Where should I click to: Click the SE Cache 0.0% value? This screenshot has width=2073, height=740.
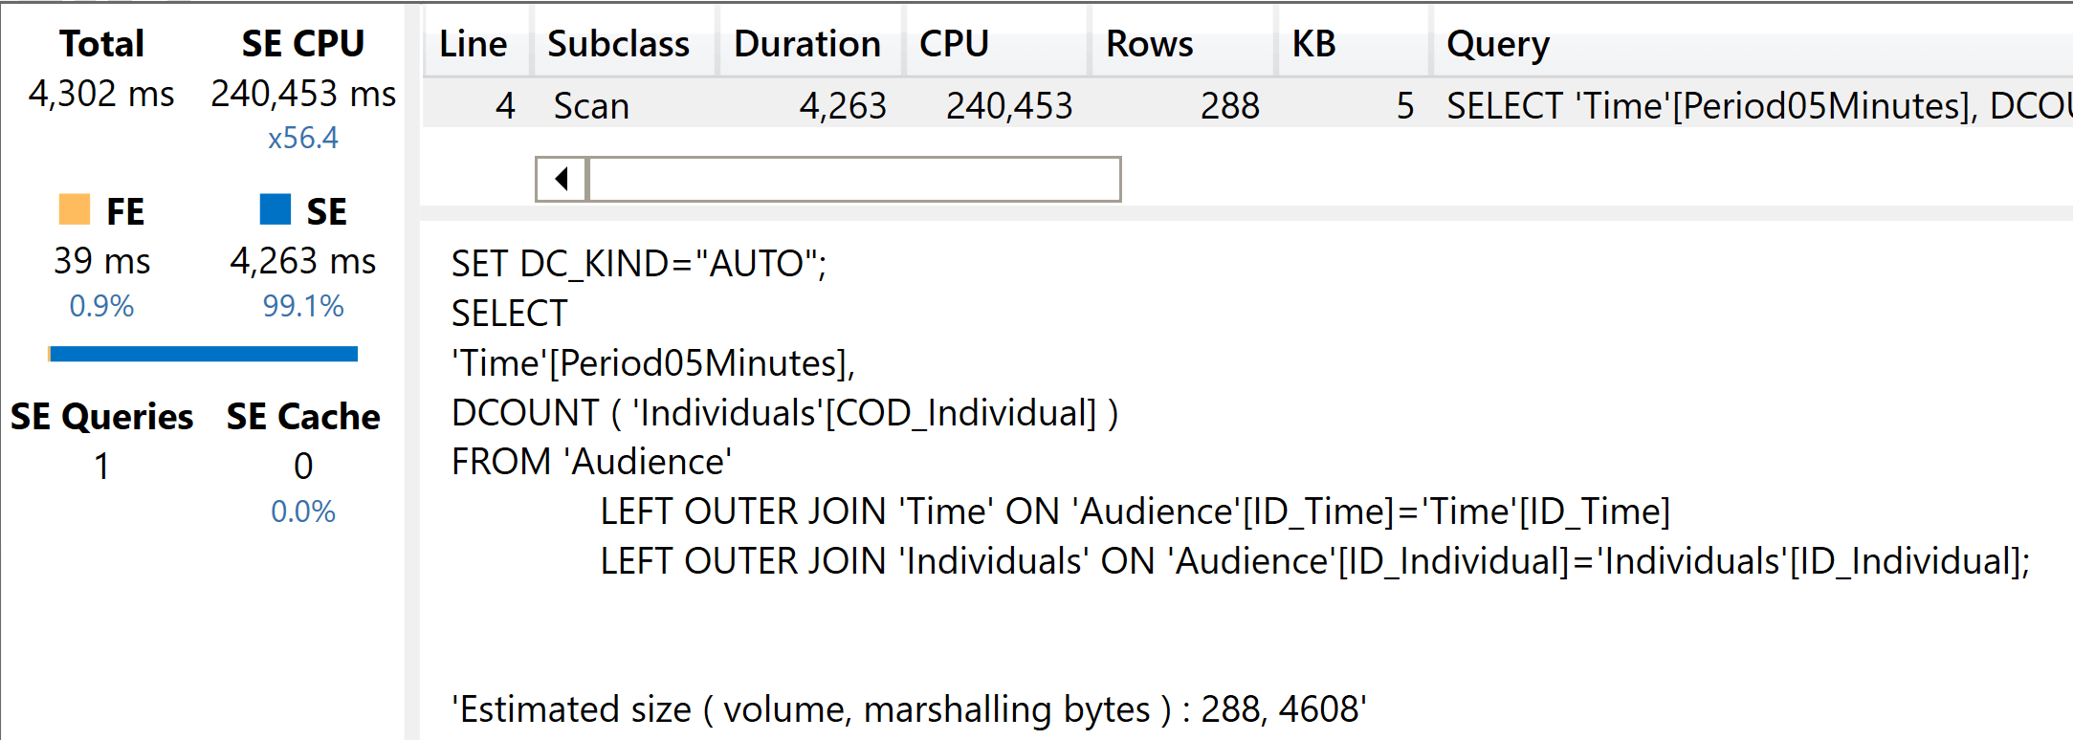tap(302, 511)
